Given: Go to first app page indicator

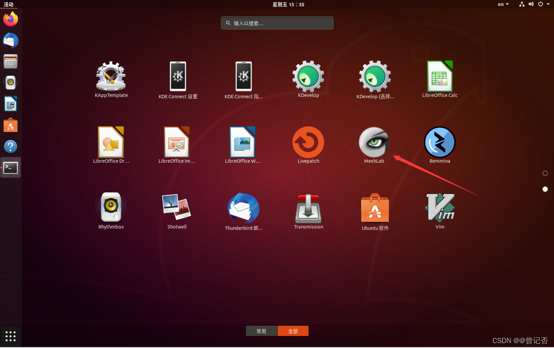Looking at the screenshot, I should coord(545,173).
